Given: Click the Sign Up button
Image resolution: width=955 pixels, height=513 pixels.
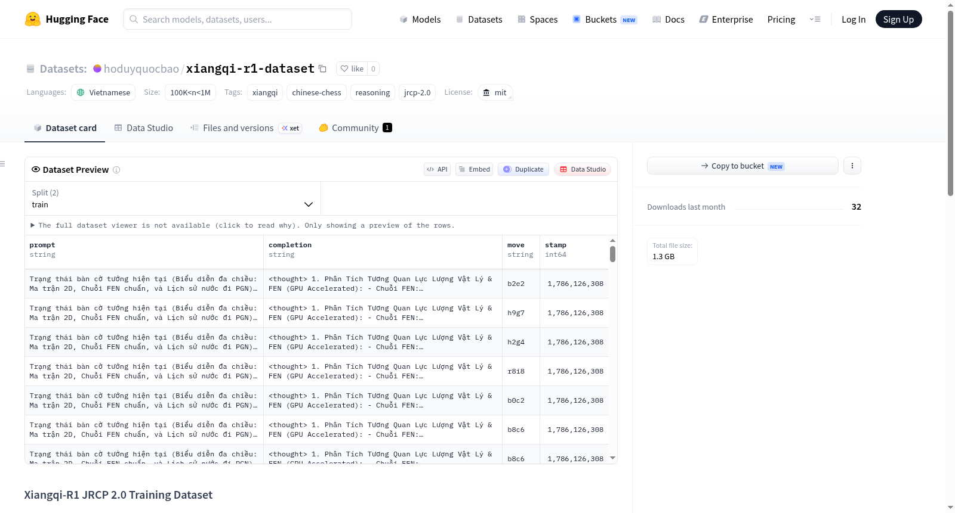Looking at the screenshot, I should (x=899, y=19).
